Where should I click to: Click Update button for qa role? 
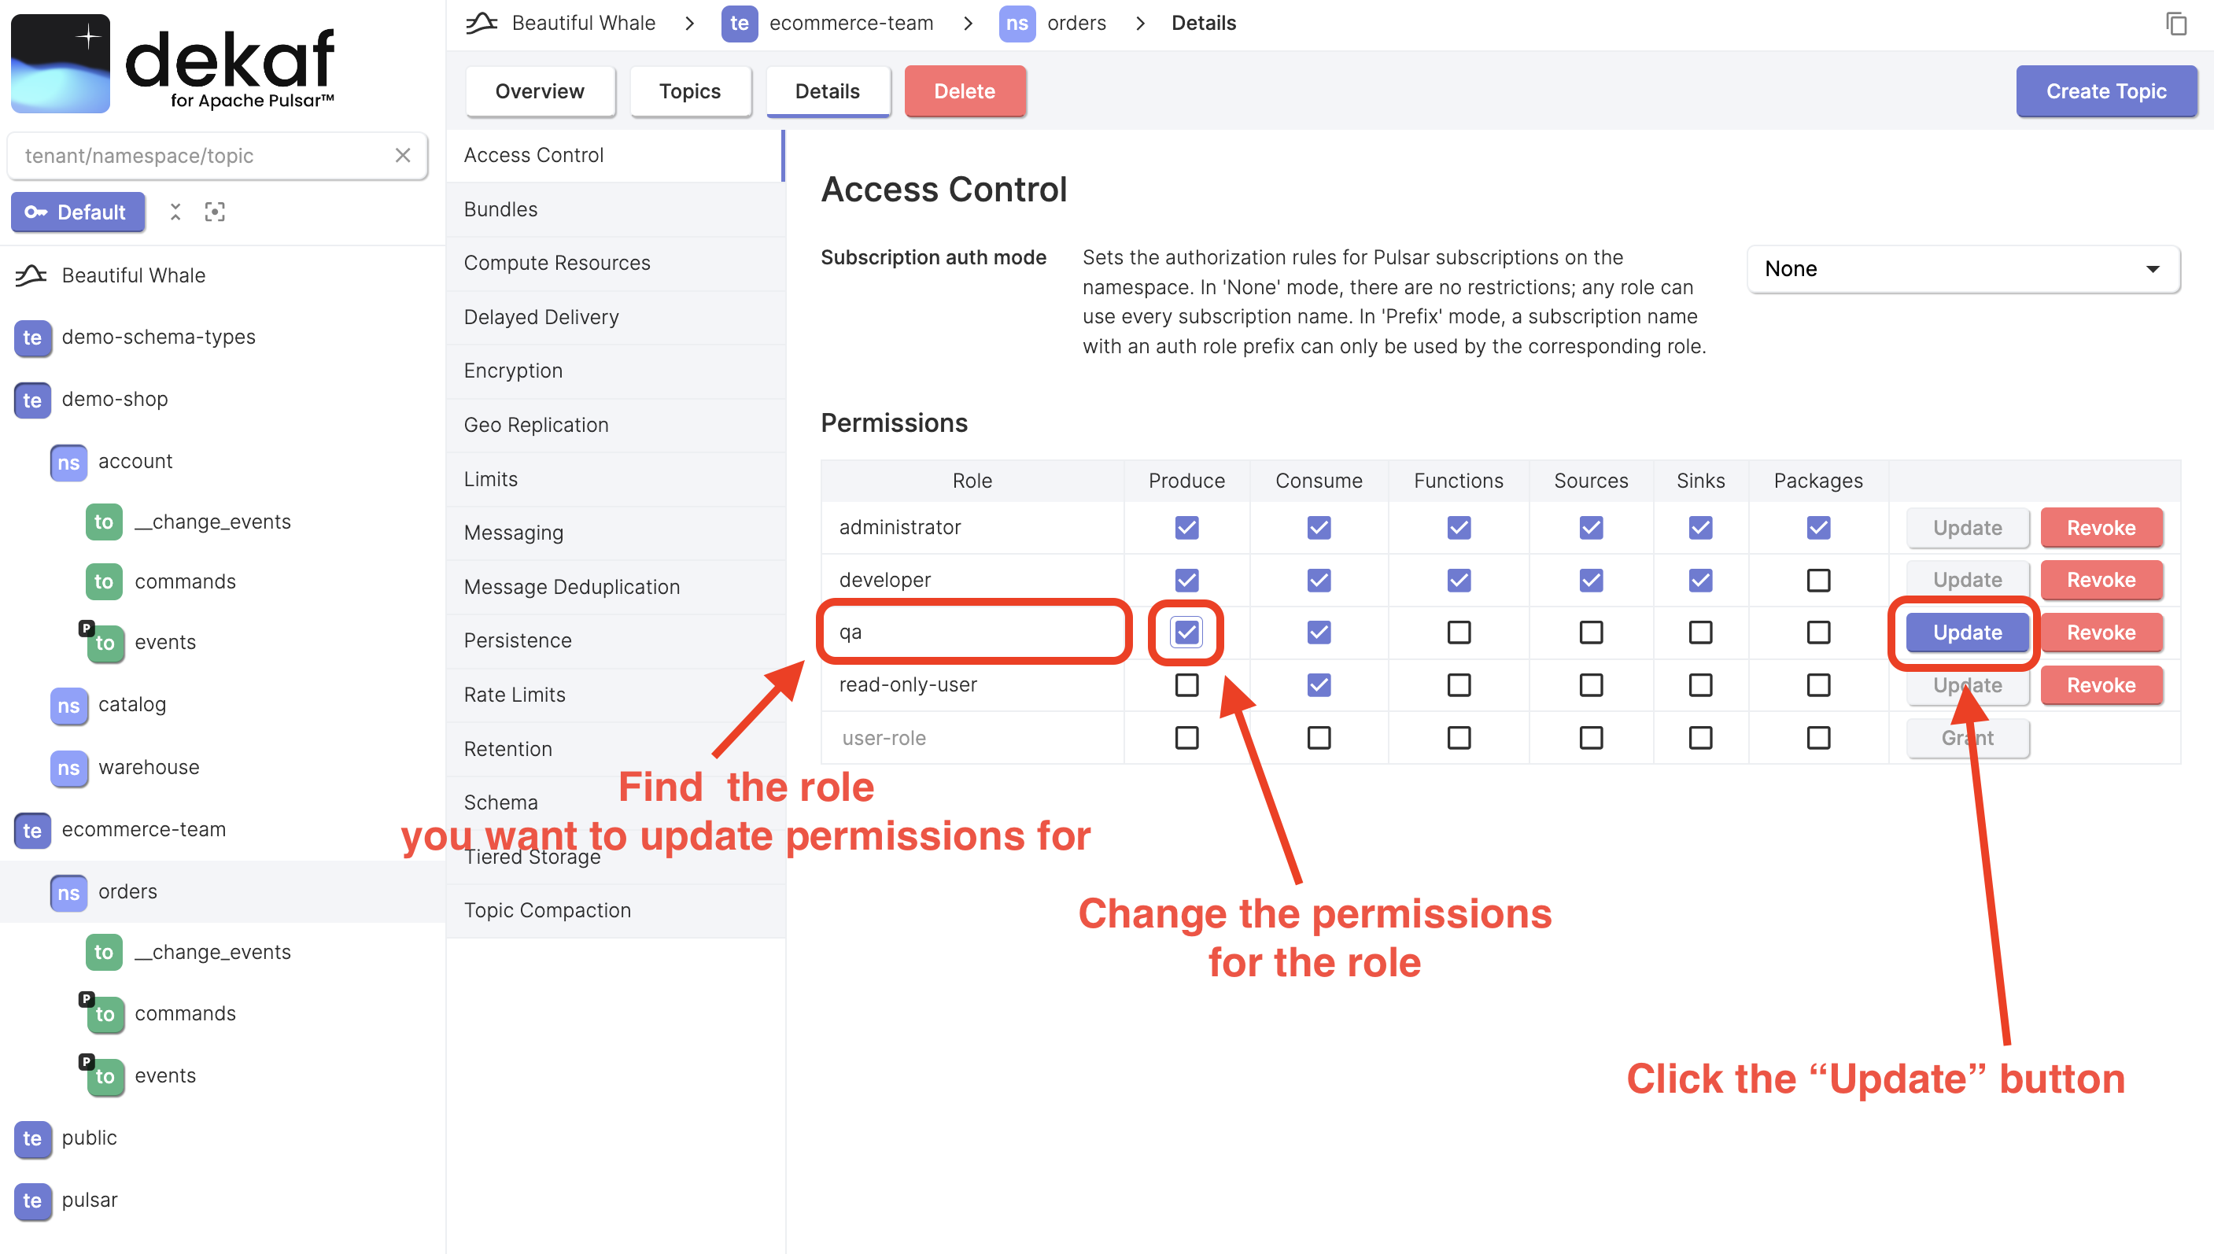tap(1967, 633)
